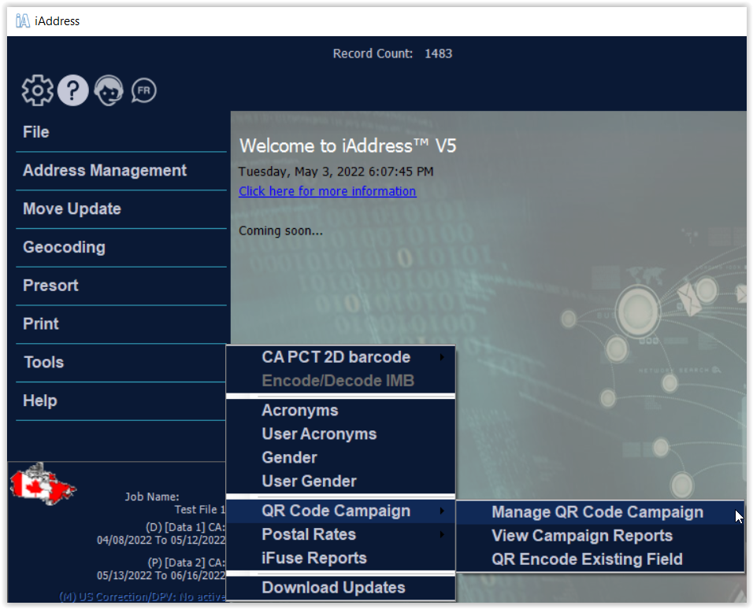This screenshot has width=753, height=609.
Task: Choose the User Gender menu entry
Action: point(340,481)
